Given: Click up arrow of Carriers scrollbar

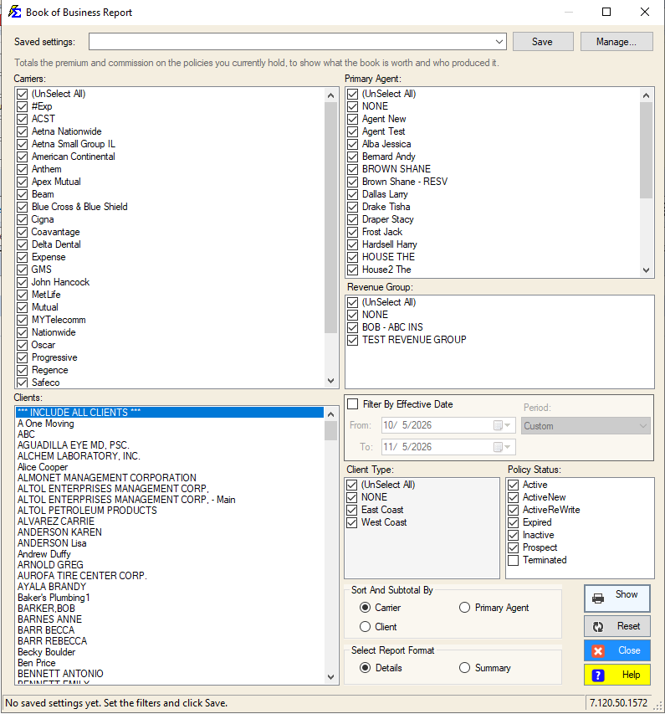Looking at the screenshot, I should [331, 95].
